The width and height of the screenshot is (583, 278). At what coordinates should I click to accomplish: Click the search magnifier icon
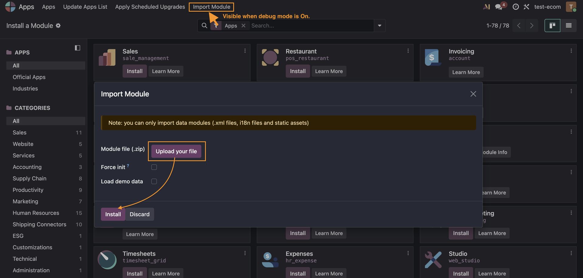(x=204, y=26)
